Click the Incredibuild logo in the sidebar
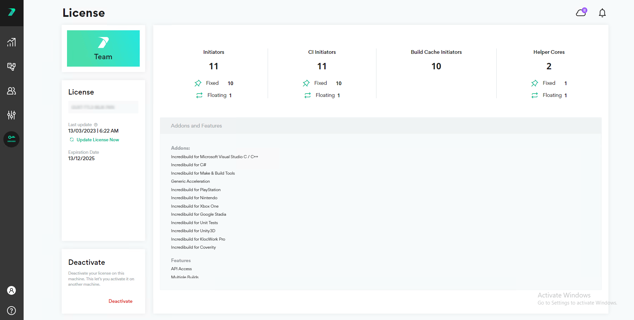This screenshot has width=634, height=320. 11,12
